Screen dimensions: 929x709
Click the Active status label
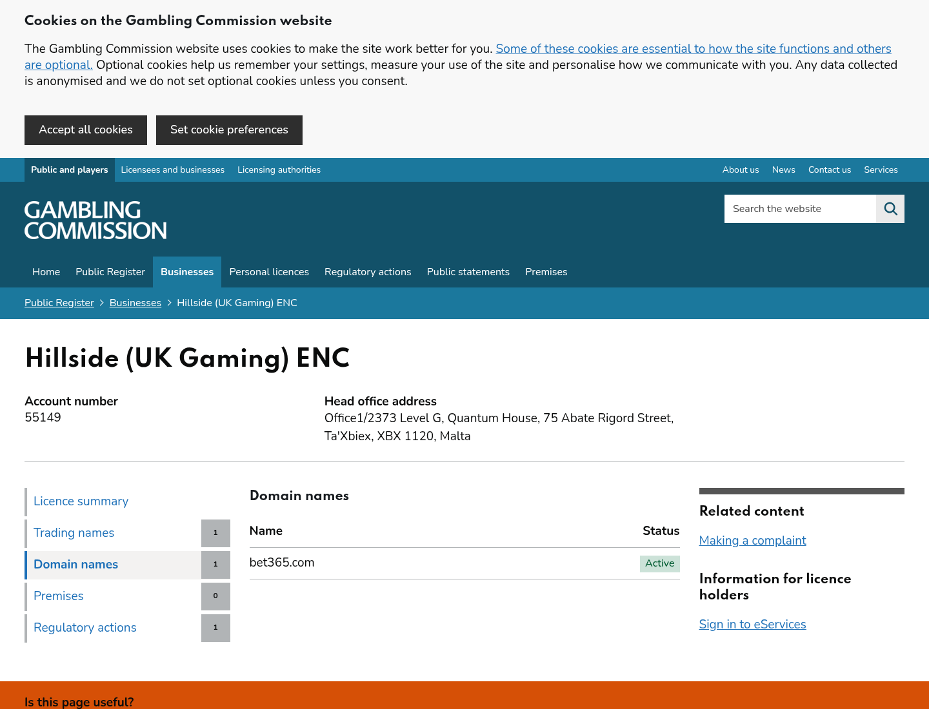coord(659,563)
